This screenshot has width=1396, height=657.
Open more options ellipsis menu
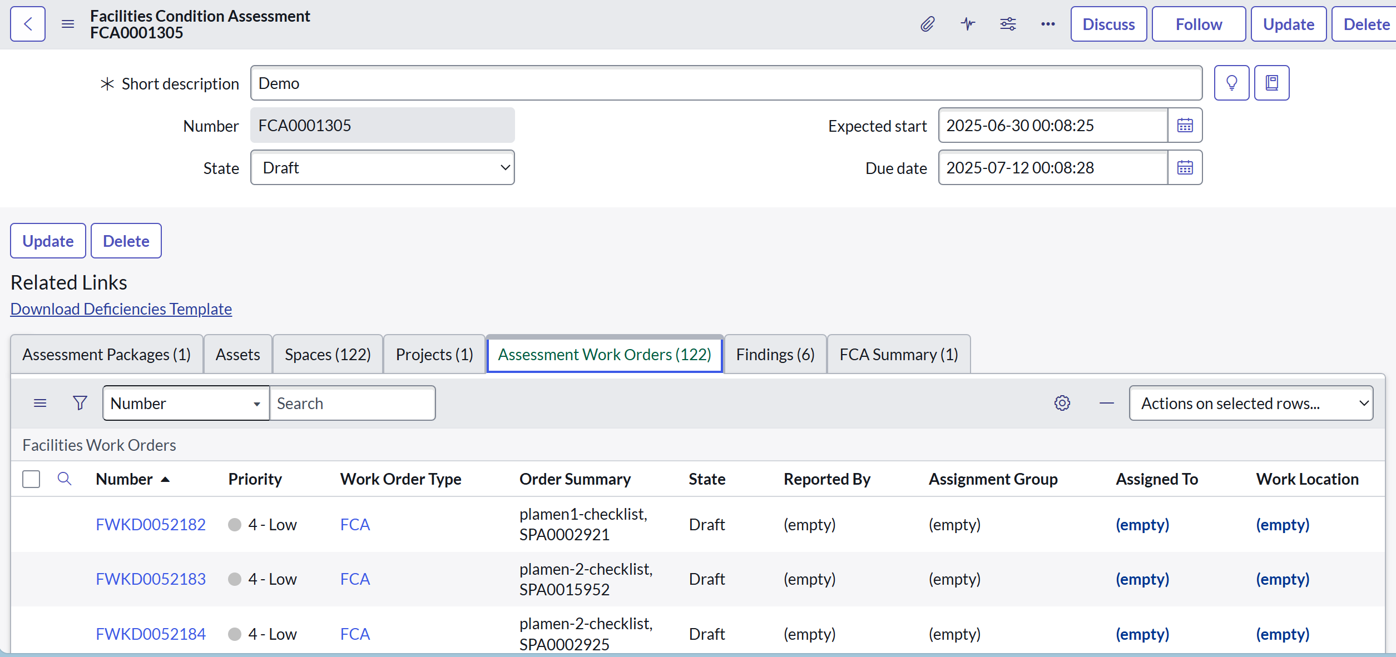[1048, 24]
